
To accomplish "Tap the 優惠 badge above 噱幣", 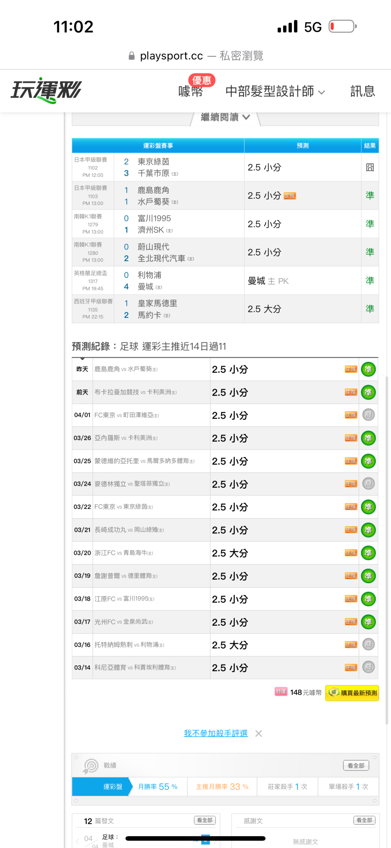I will coord(202,80).
